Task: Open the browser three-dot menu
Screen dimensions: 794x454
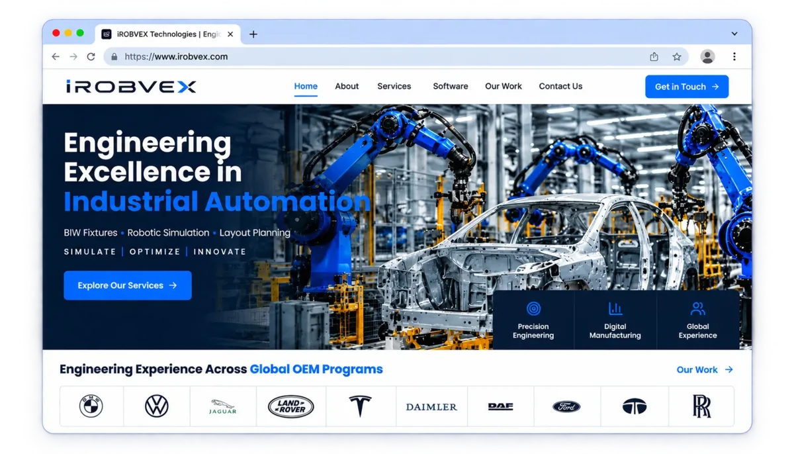Action: (x=734, y=57)
